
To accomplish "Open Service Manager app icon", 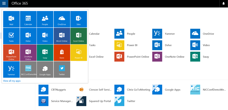I will pos(43,101).
